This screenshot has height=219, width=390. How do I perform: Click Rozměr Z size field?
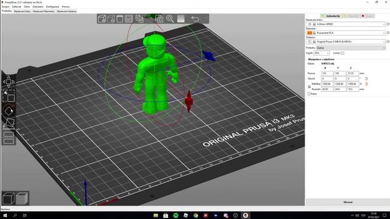point(353,89)
